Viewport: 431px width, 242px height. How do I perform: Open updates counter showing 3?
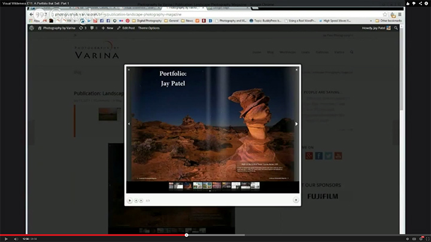(x=83, y=28)
